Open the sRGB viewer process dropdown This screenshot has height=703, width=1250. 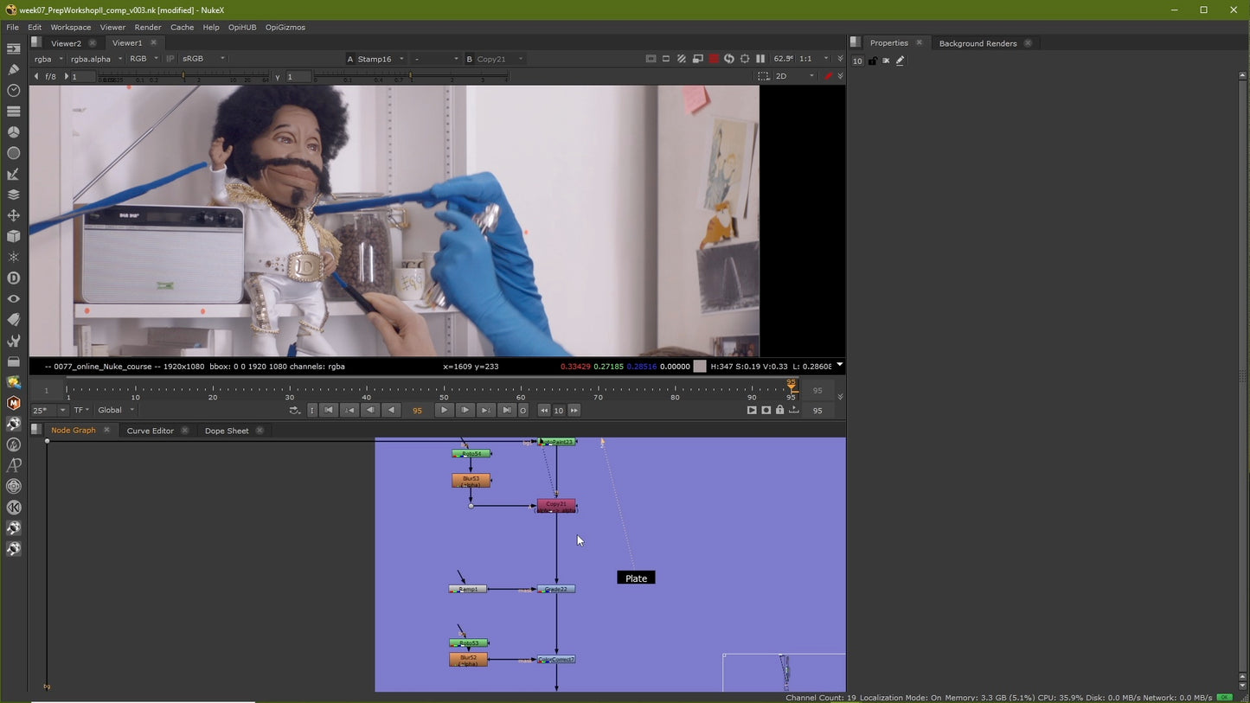[x=203, y=59]
